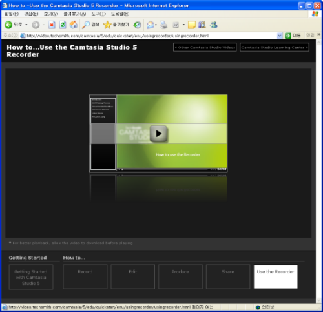Image resolution: width=323 pixels, height=312 pixels.
Task: Select the Use the Recorder tile
Action: click(x=276, y=277)
